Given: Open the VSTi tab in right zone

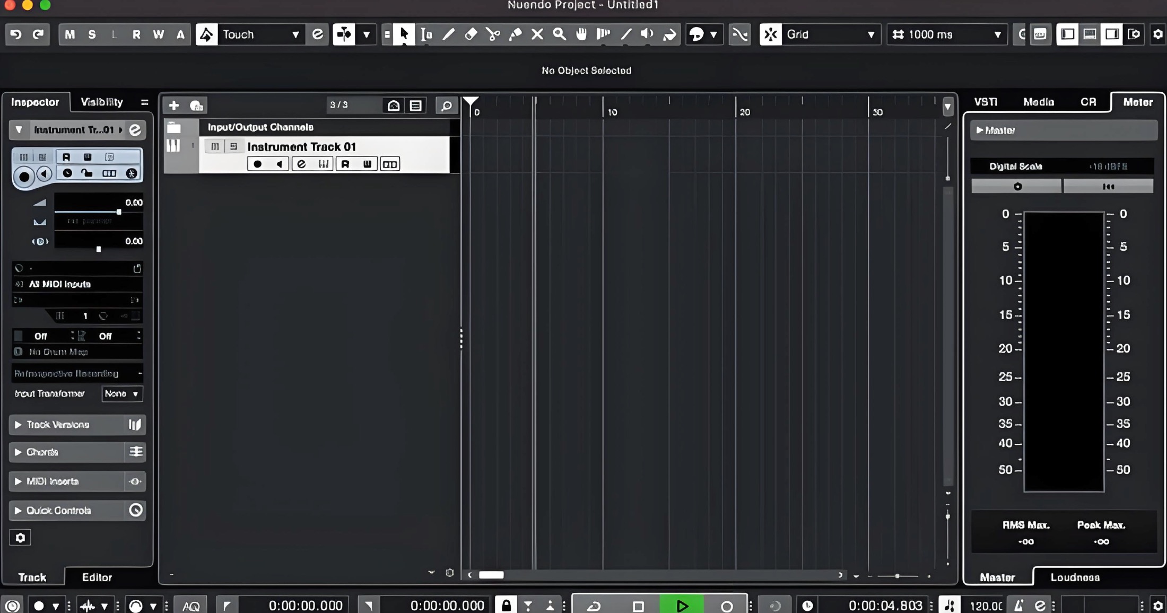Looking at the screenshot, I should 986,102.
